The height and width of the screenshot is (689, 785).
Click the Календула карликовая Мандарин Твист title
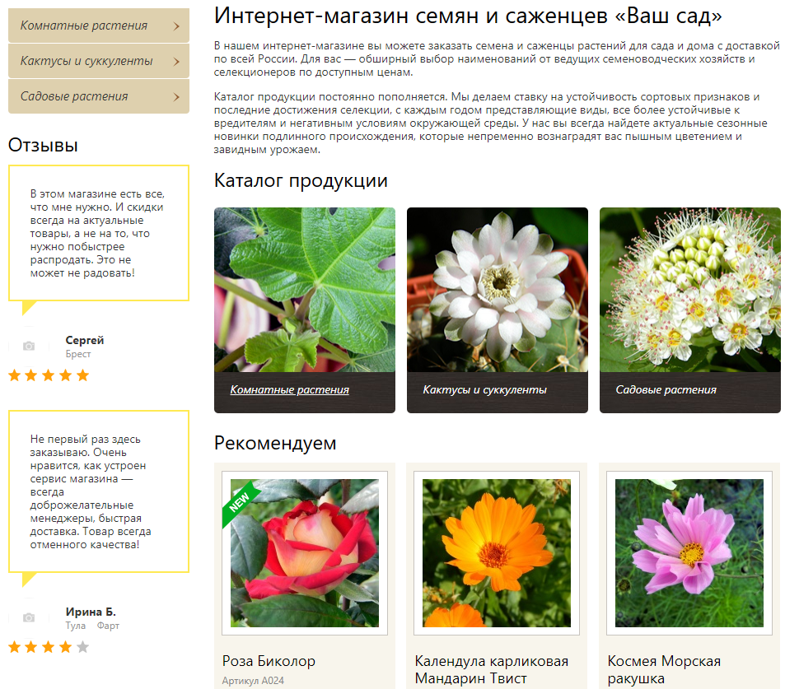tap(492, 669)
